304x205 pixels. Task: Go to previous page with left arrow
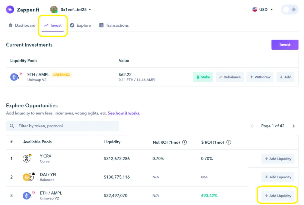coord(253,126)
